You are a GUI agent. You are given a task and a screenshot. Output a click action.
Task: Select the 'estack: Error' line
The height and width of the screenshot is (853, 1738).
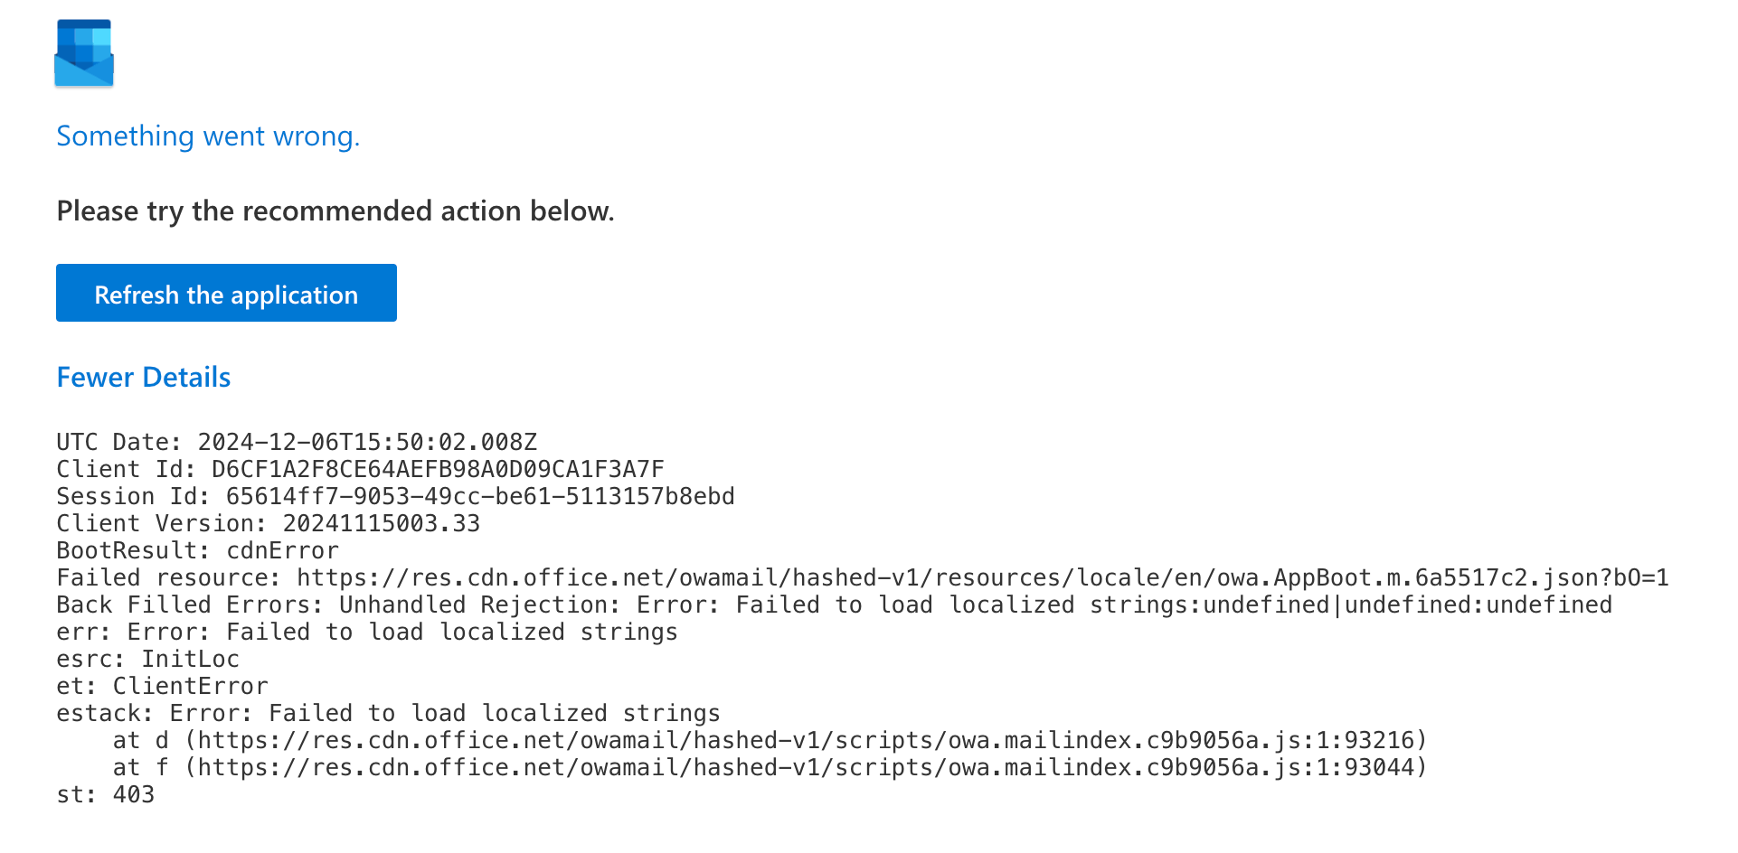tap(388, 713)
